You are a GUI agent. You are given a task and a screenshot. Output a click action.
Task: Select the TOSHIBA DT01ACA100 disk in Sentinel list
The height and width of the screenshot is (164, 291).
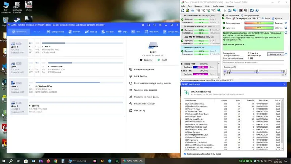(200, 30)
